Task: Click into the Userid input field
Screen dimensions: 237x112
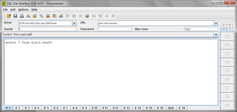Action: click(x=48, y=29)
